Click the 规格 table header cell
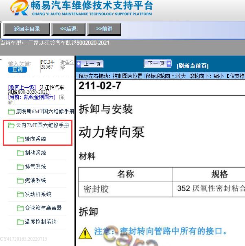This screenshot has width=245, height=246. [x=209, y=175]
